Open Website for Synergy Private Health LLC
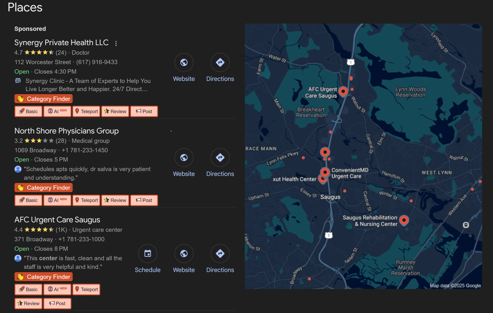This screenshot has height=313, width=493. click(184, 68)
